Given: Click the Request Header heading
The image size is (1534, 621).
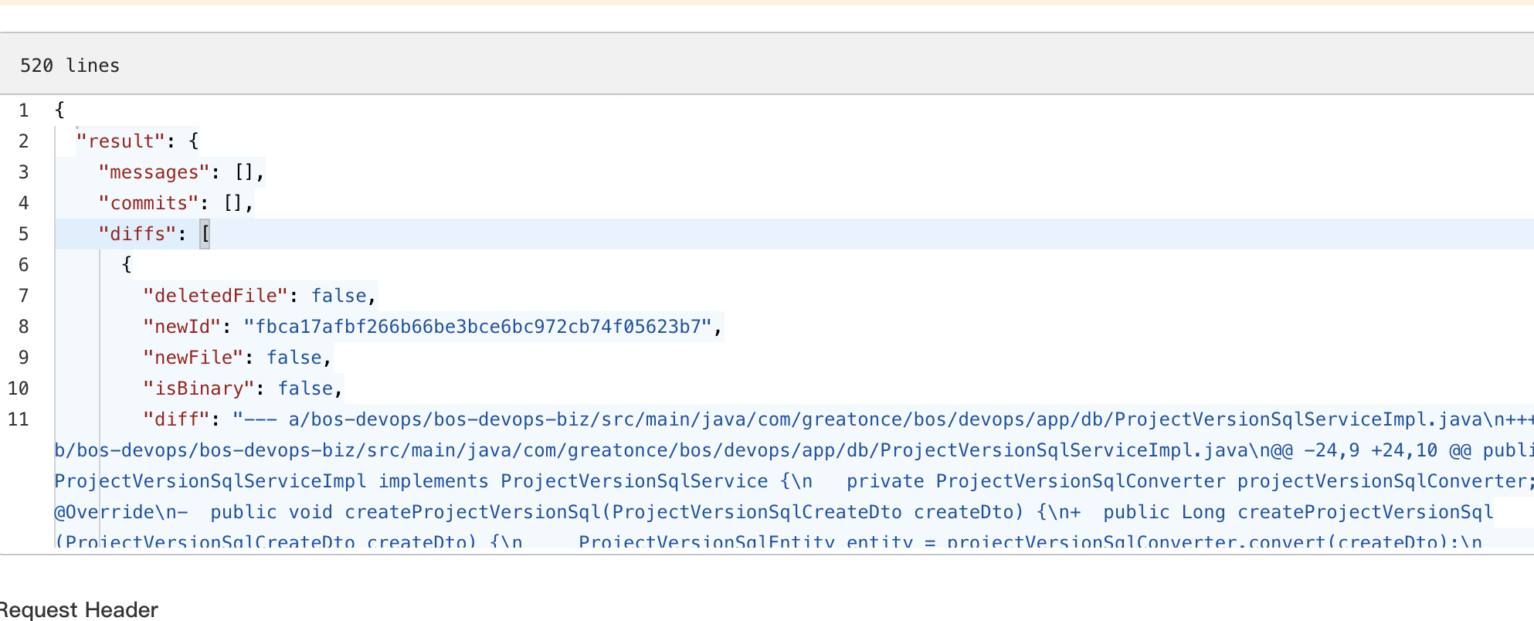Looking at the screenshot, I should tap(79, 609).
